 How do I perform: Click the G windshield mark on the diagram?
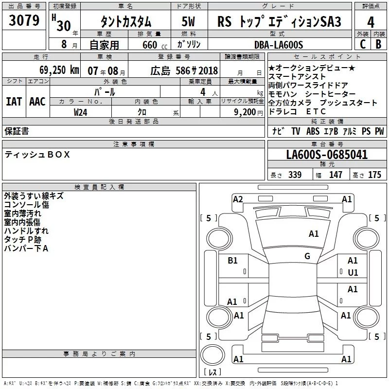click(x=307, y=256)
